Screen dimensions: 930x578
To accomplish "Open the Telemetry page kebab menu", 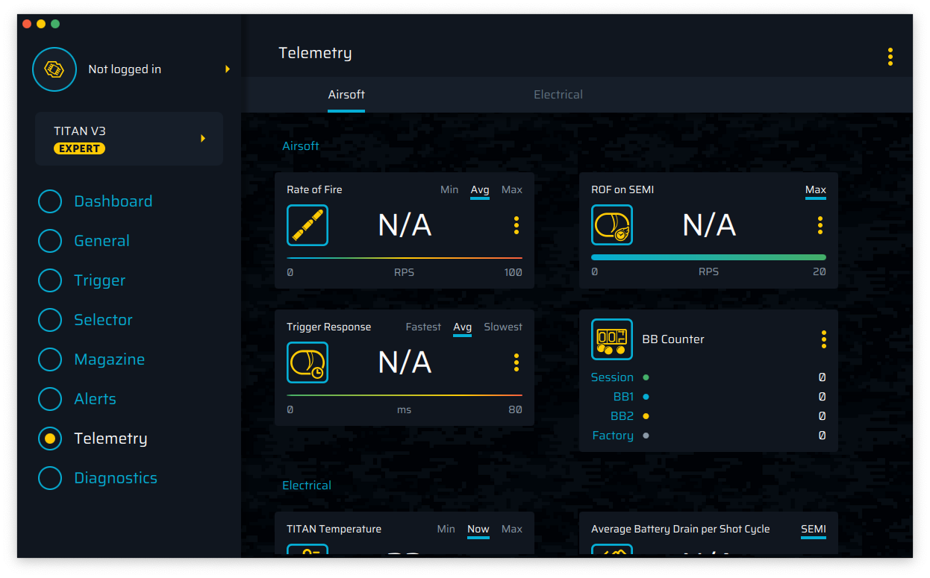I will click(890, 57).
